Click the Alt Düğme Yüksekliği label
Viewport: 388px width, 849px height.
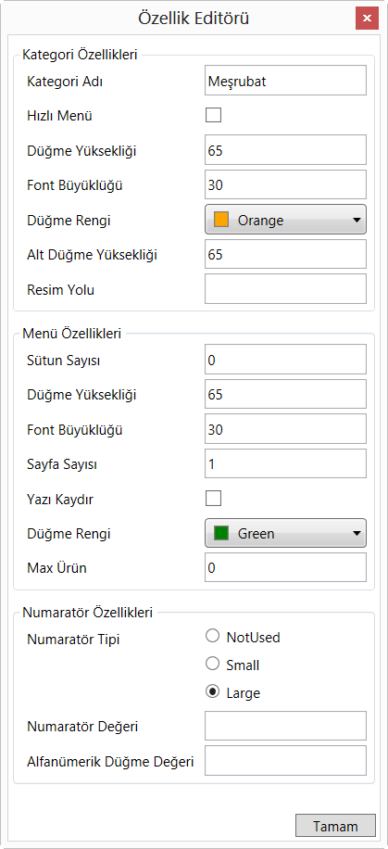point(92,255)
